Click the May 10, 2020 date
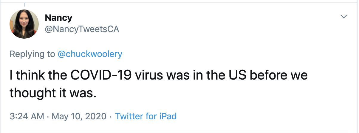Image resolution: width=359 pixels, height=133 pixels. 79,116
